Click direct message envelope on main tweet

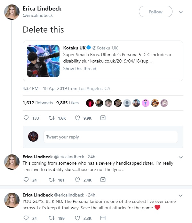pyautogui.click(x=103, y=118)
